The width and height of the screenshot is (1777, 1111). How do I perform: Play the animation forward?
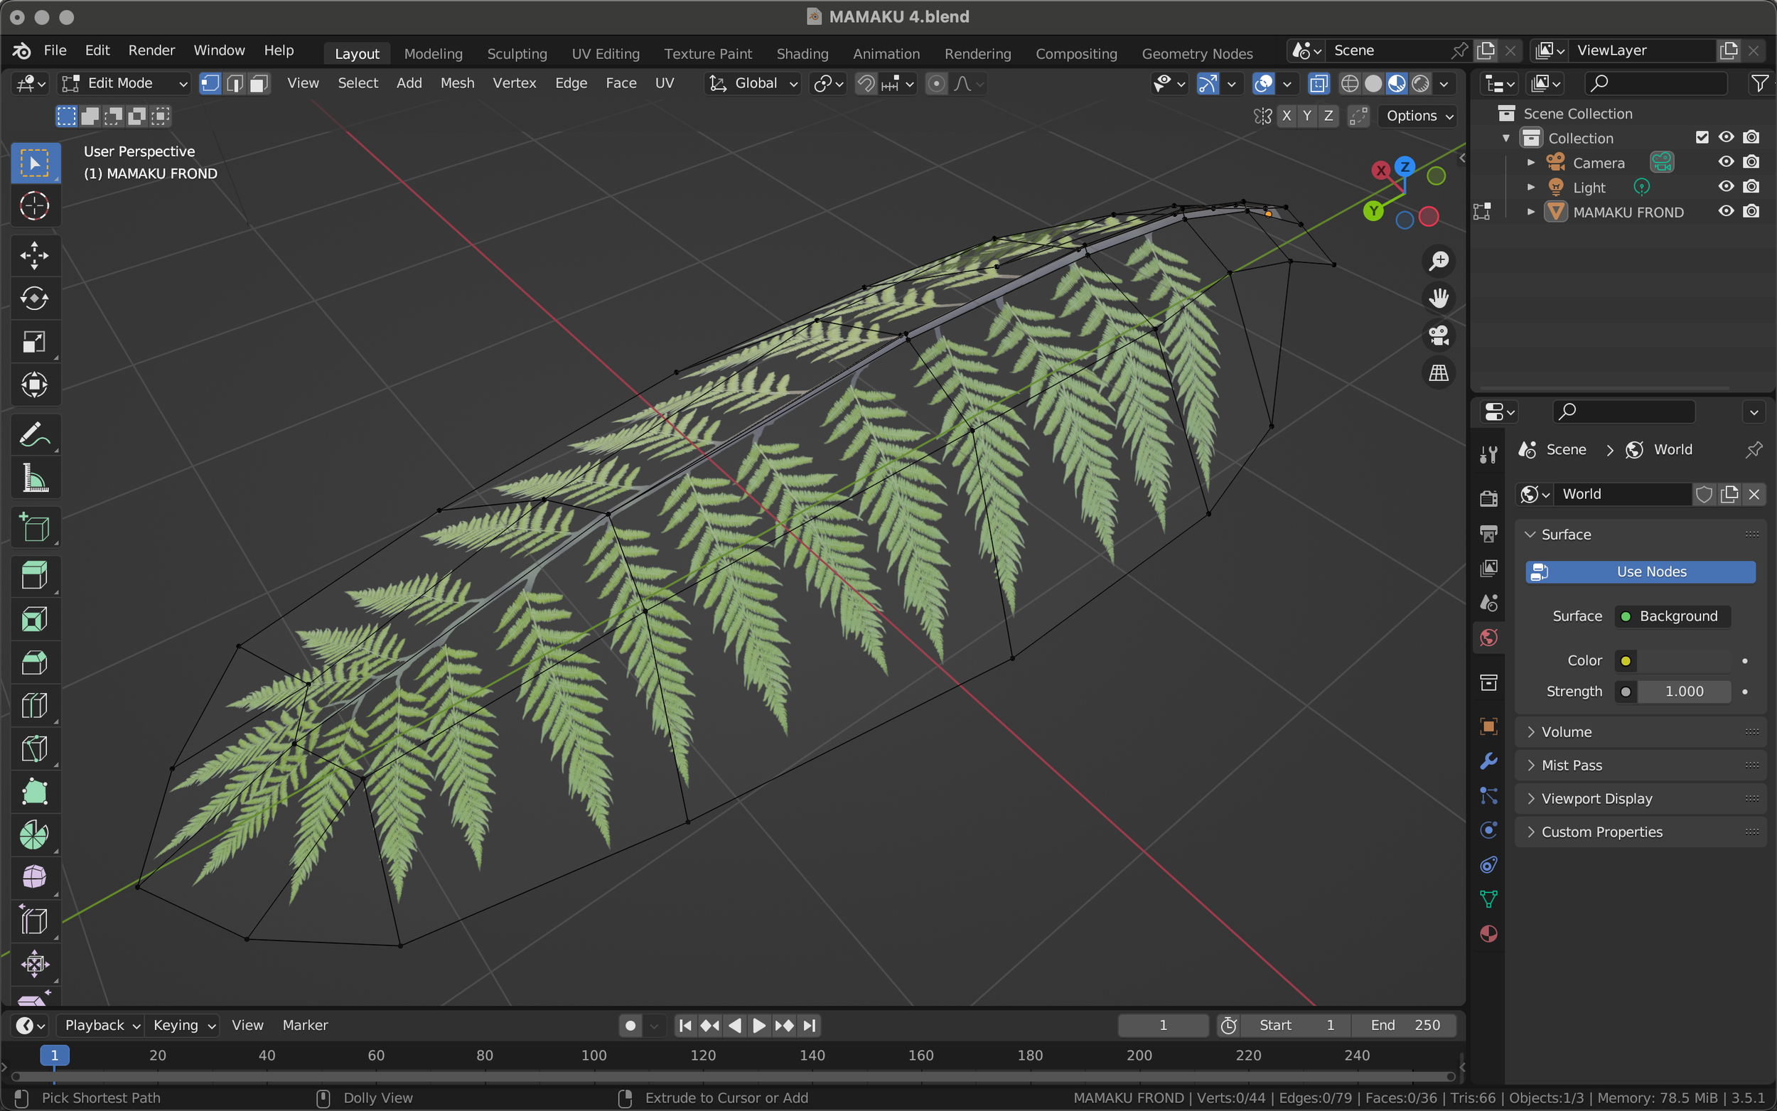759,1025
